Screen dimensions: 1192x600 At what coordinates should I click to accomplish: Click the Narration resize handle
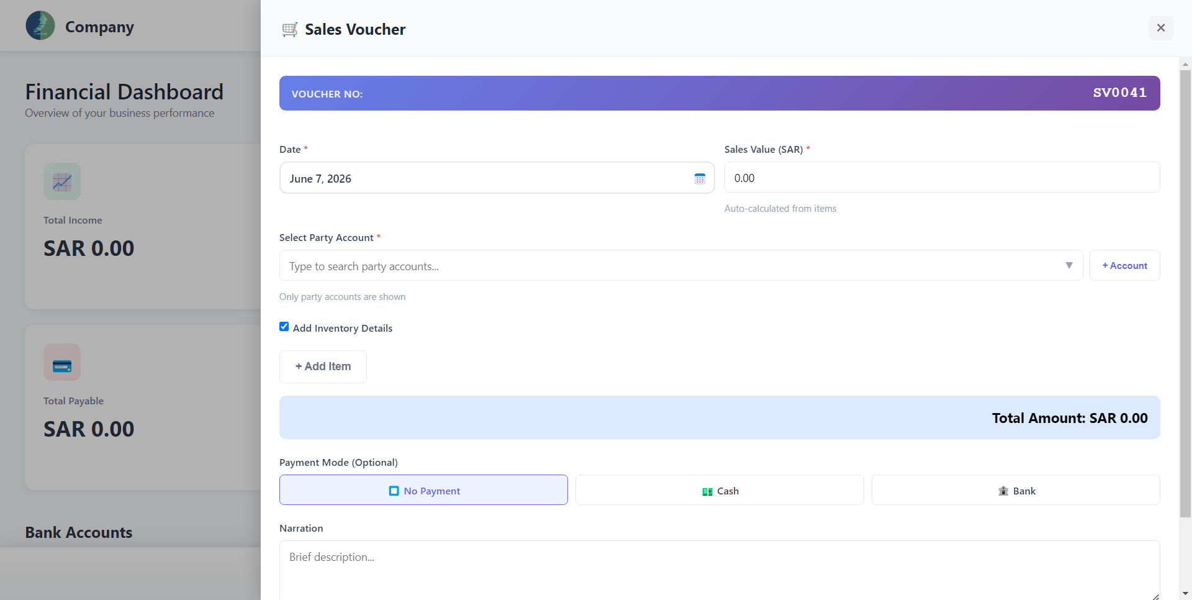[1155, 596]
